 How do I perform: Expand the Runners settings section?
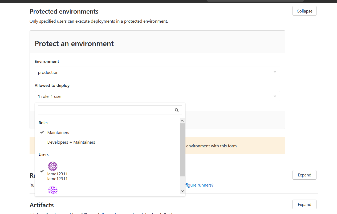tap(304, 175)
